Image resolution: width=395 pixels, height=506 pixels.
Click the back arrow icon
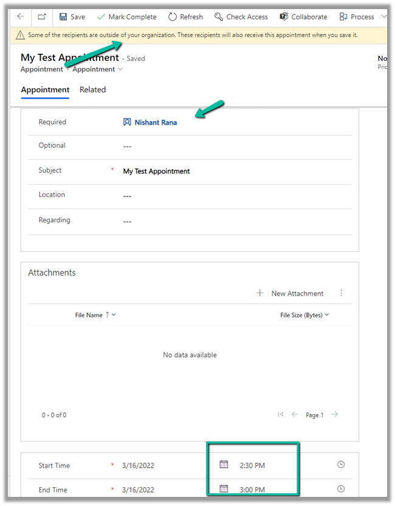[21, 17]
